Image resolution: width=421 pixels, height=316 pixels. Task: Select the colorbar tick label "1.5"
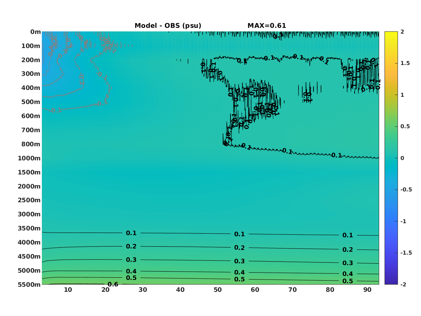[x=405, y=63]
